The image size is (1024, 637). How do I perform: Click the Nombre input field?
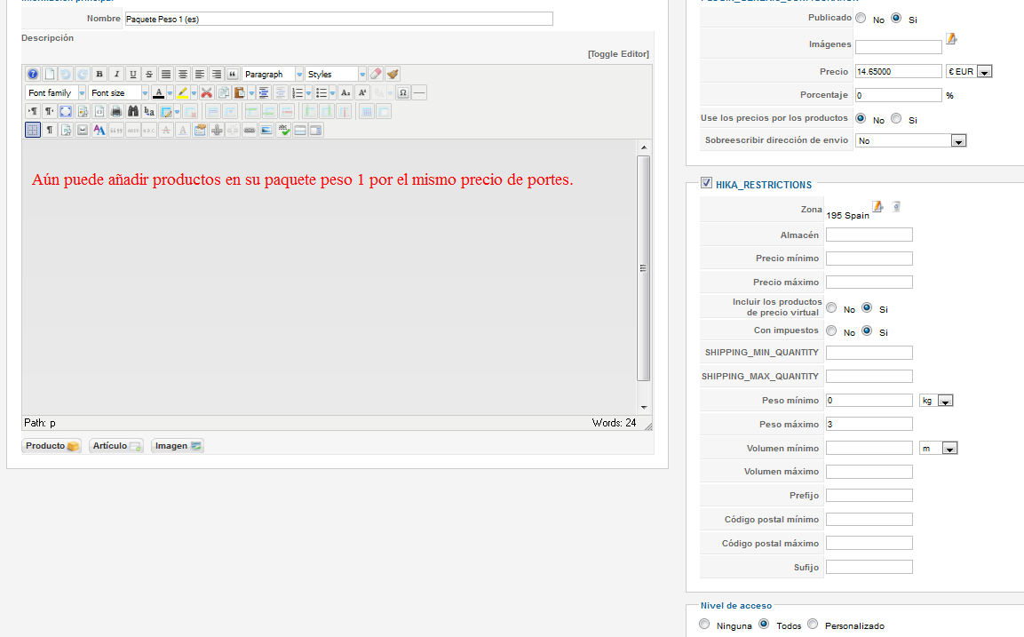point(339,19)
